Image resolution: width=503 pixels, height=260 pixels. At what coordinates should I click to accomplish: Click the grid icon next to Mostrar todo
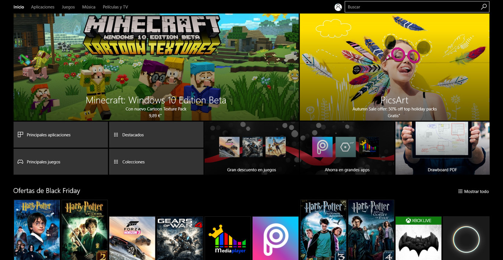460,191
